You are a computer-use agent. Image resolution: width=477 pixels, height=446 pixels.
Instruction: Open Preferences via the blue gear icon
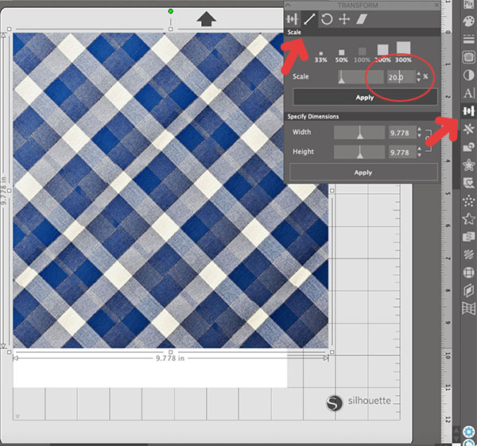[468, 432]
